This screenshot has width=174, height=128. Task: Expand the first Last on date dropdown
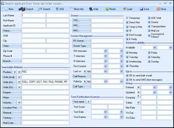tap(105, 71)
